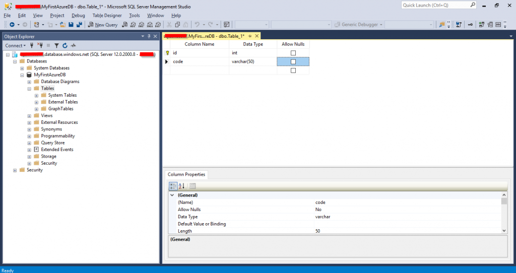Click the Length property value 50
516x273 pixels.
pos(407,231)
